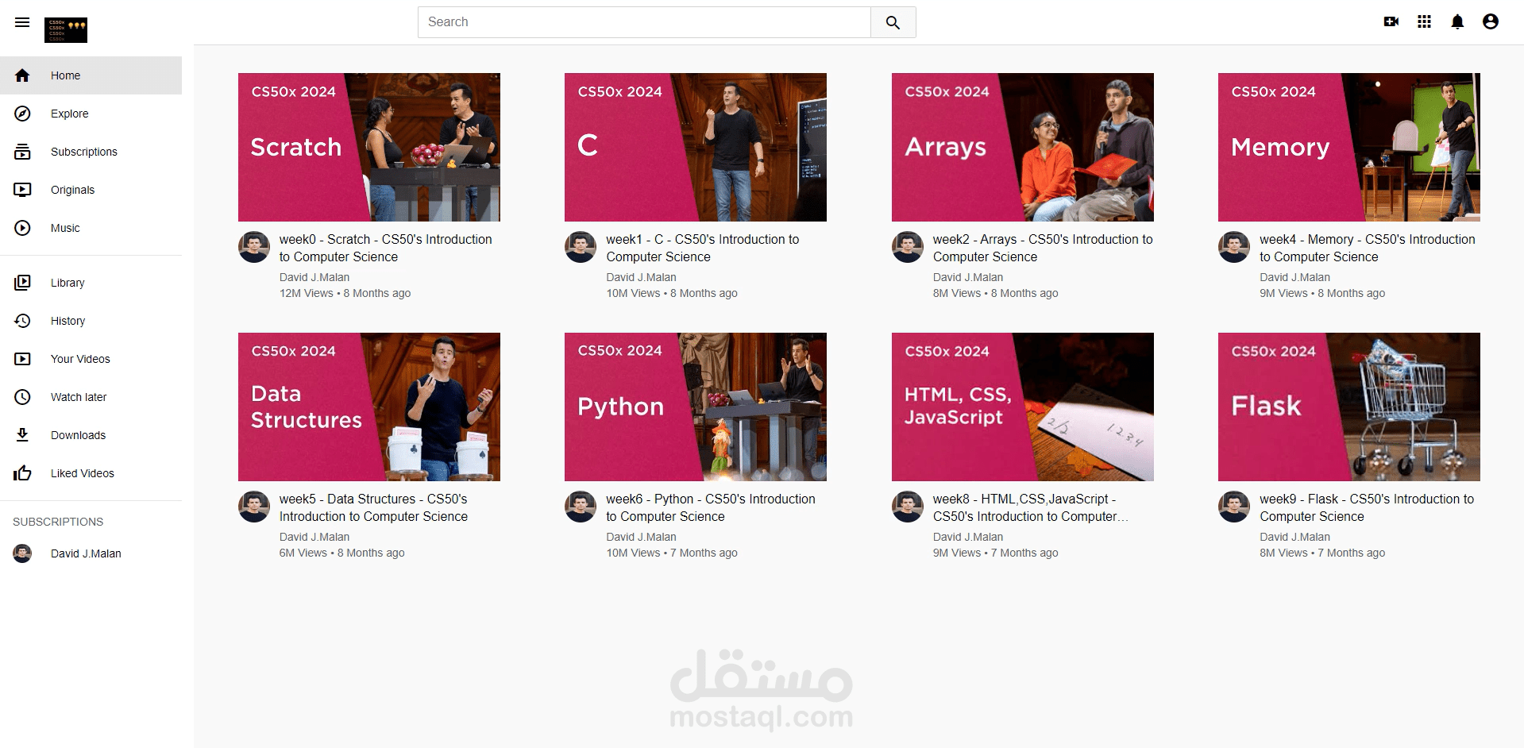The height and width of the screenshot is (748, 1524).
Task: Click the magnifier search button
Action: point(893,22)
